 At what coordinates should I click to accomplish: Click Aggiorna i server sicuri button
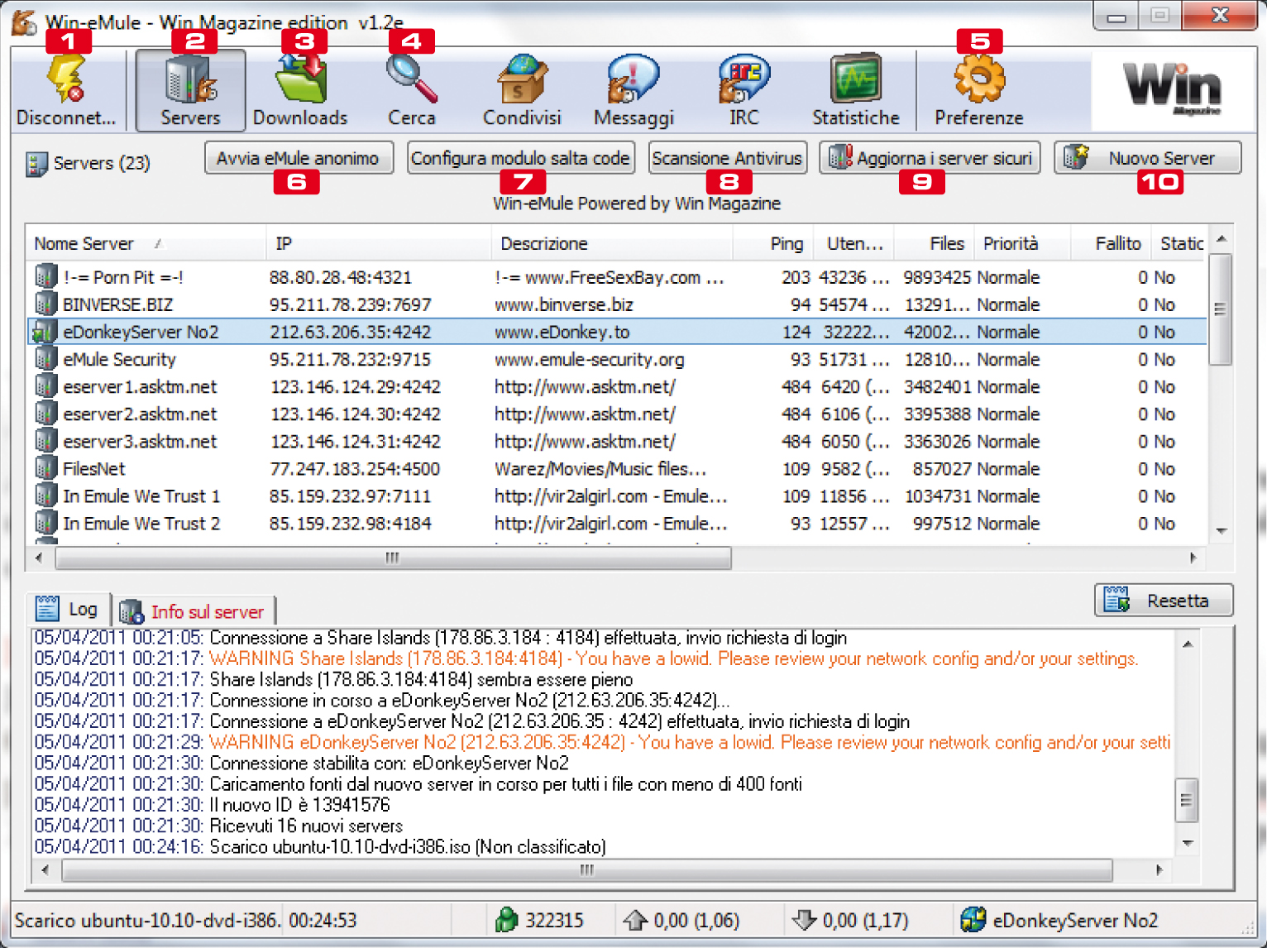tap(930, 158)
